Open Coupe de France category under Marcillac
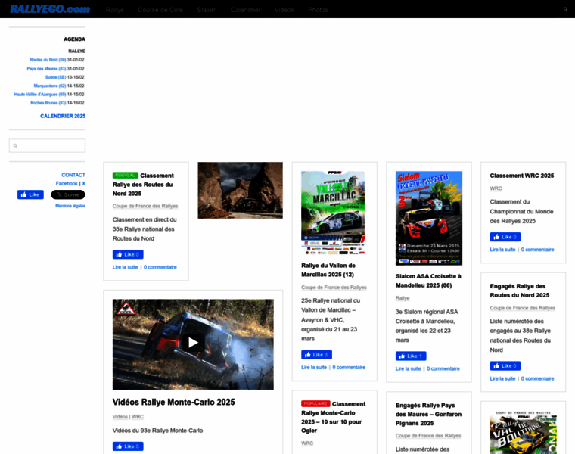This screenshot has height=454, width=575. click(334, 288)
